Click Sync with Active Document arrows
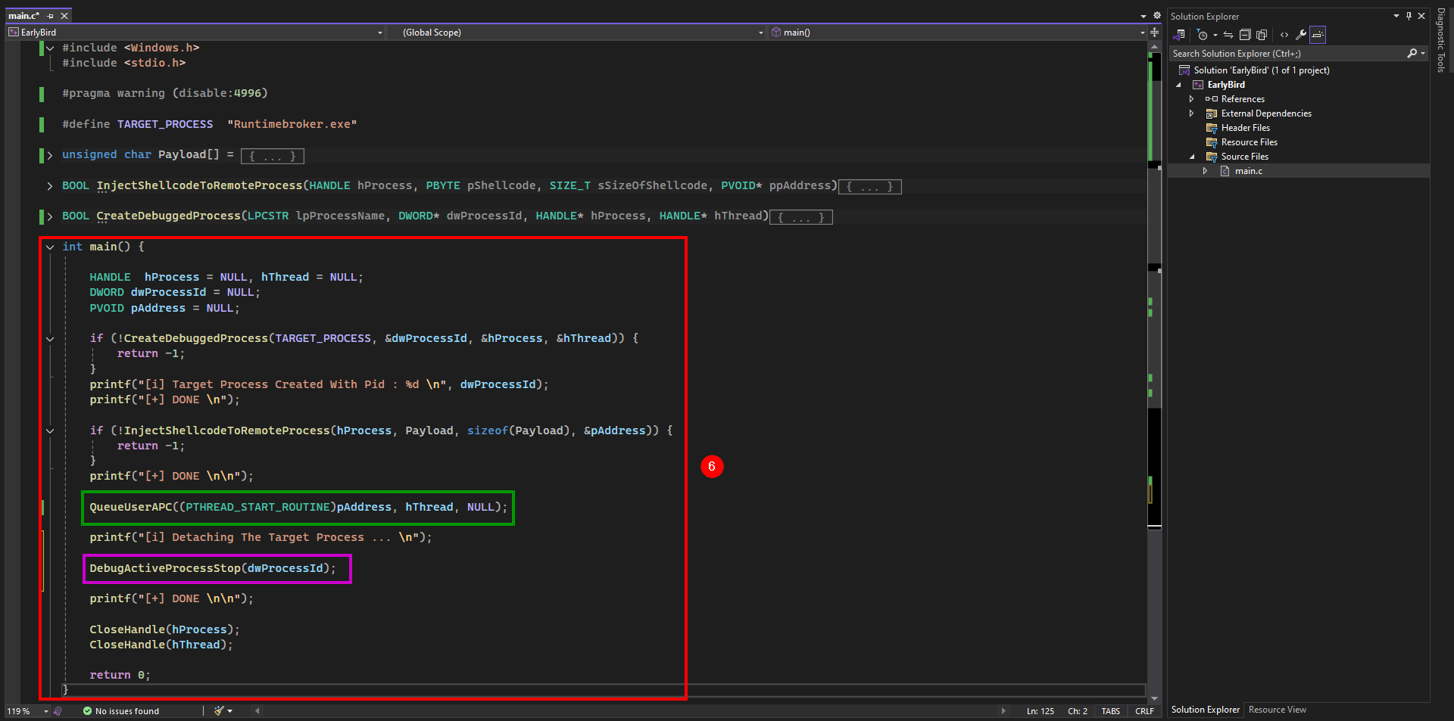The height and width of the screenshot is (721, 1454). pyautogui.click(x=1228, y=35)
